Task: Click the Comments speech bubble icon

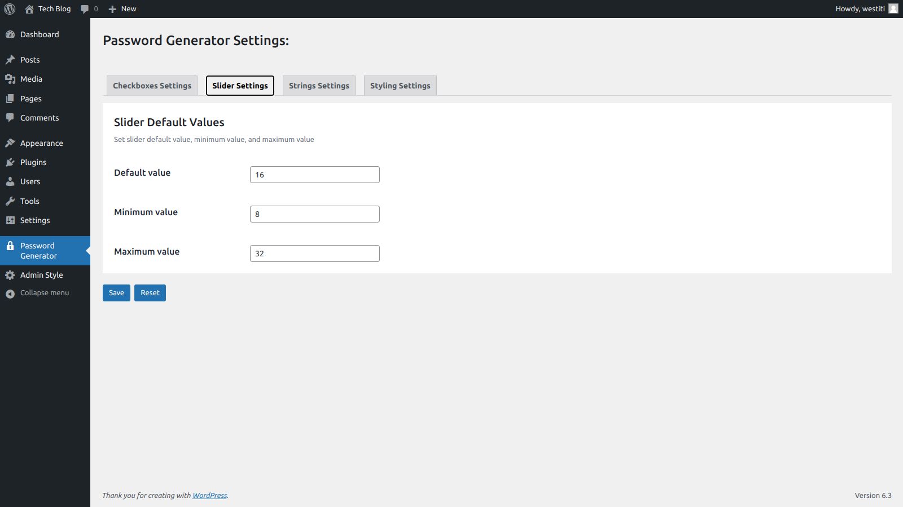Action: [x=10, y=118]
